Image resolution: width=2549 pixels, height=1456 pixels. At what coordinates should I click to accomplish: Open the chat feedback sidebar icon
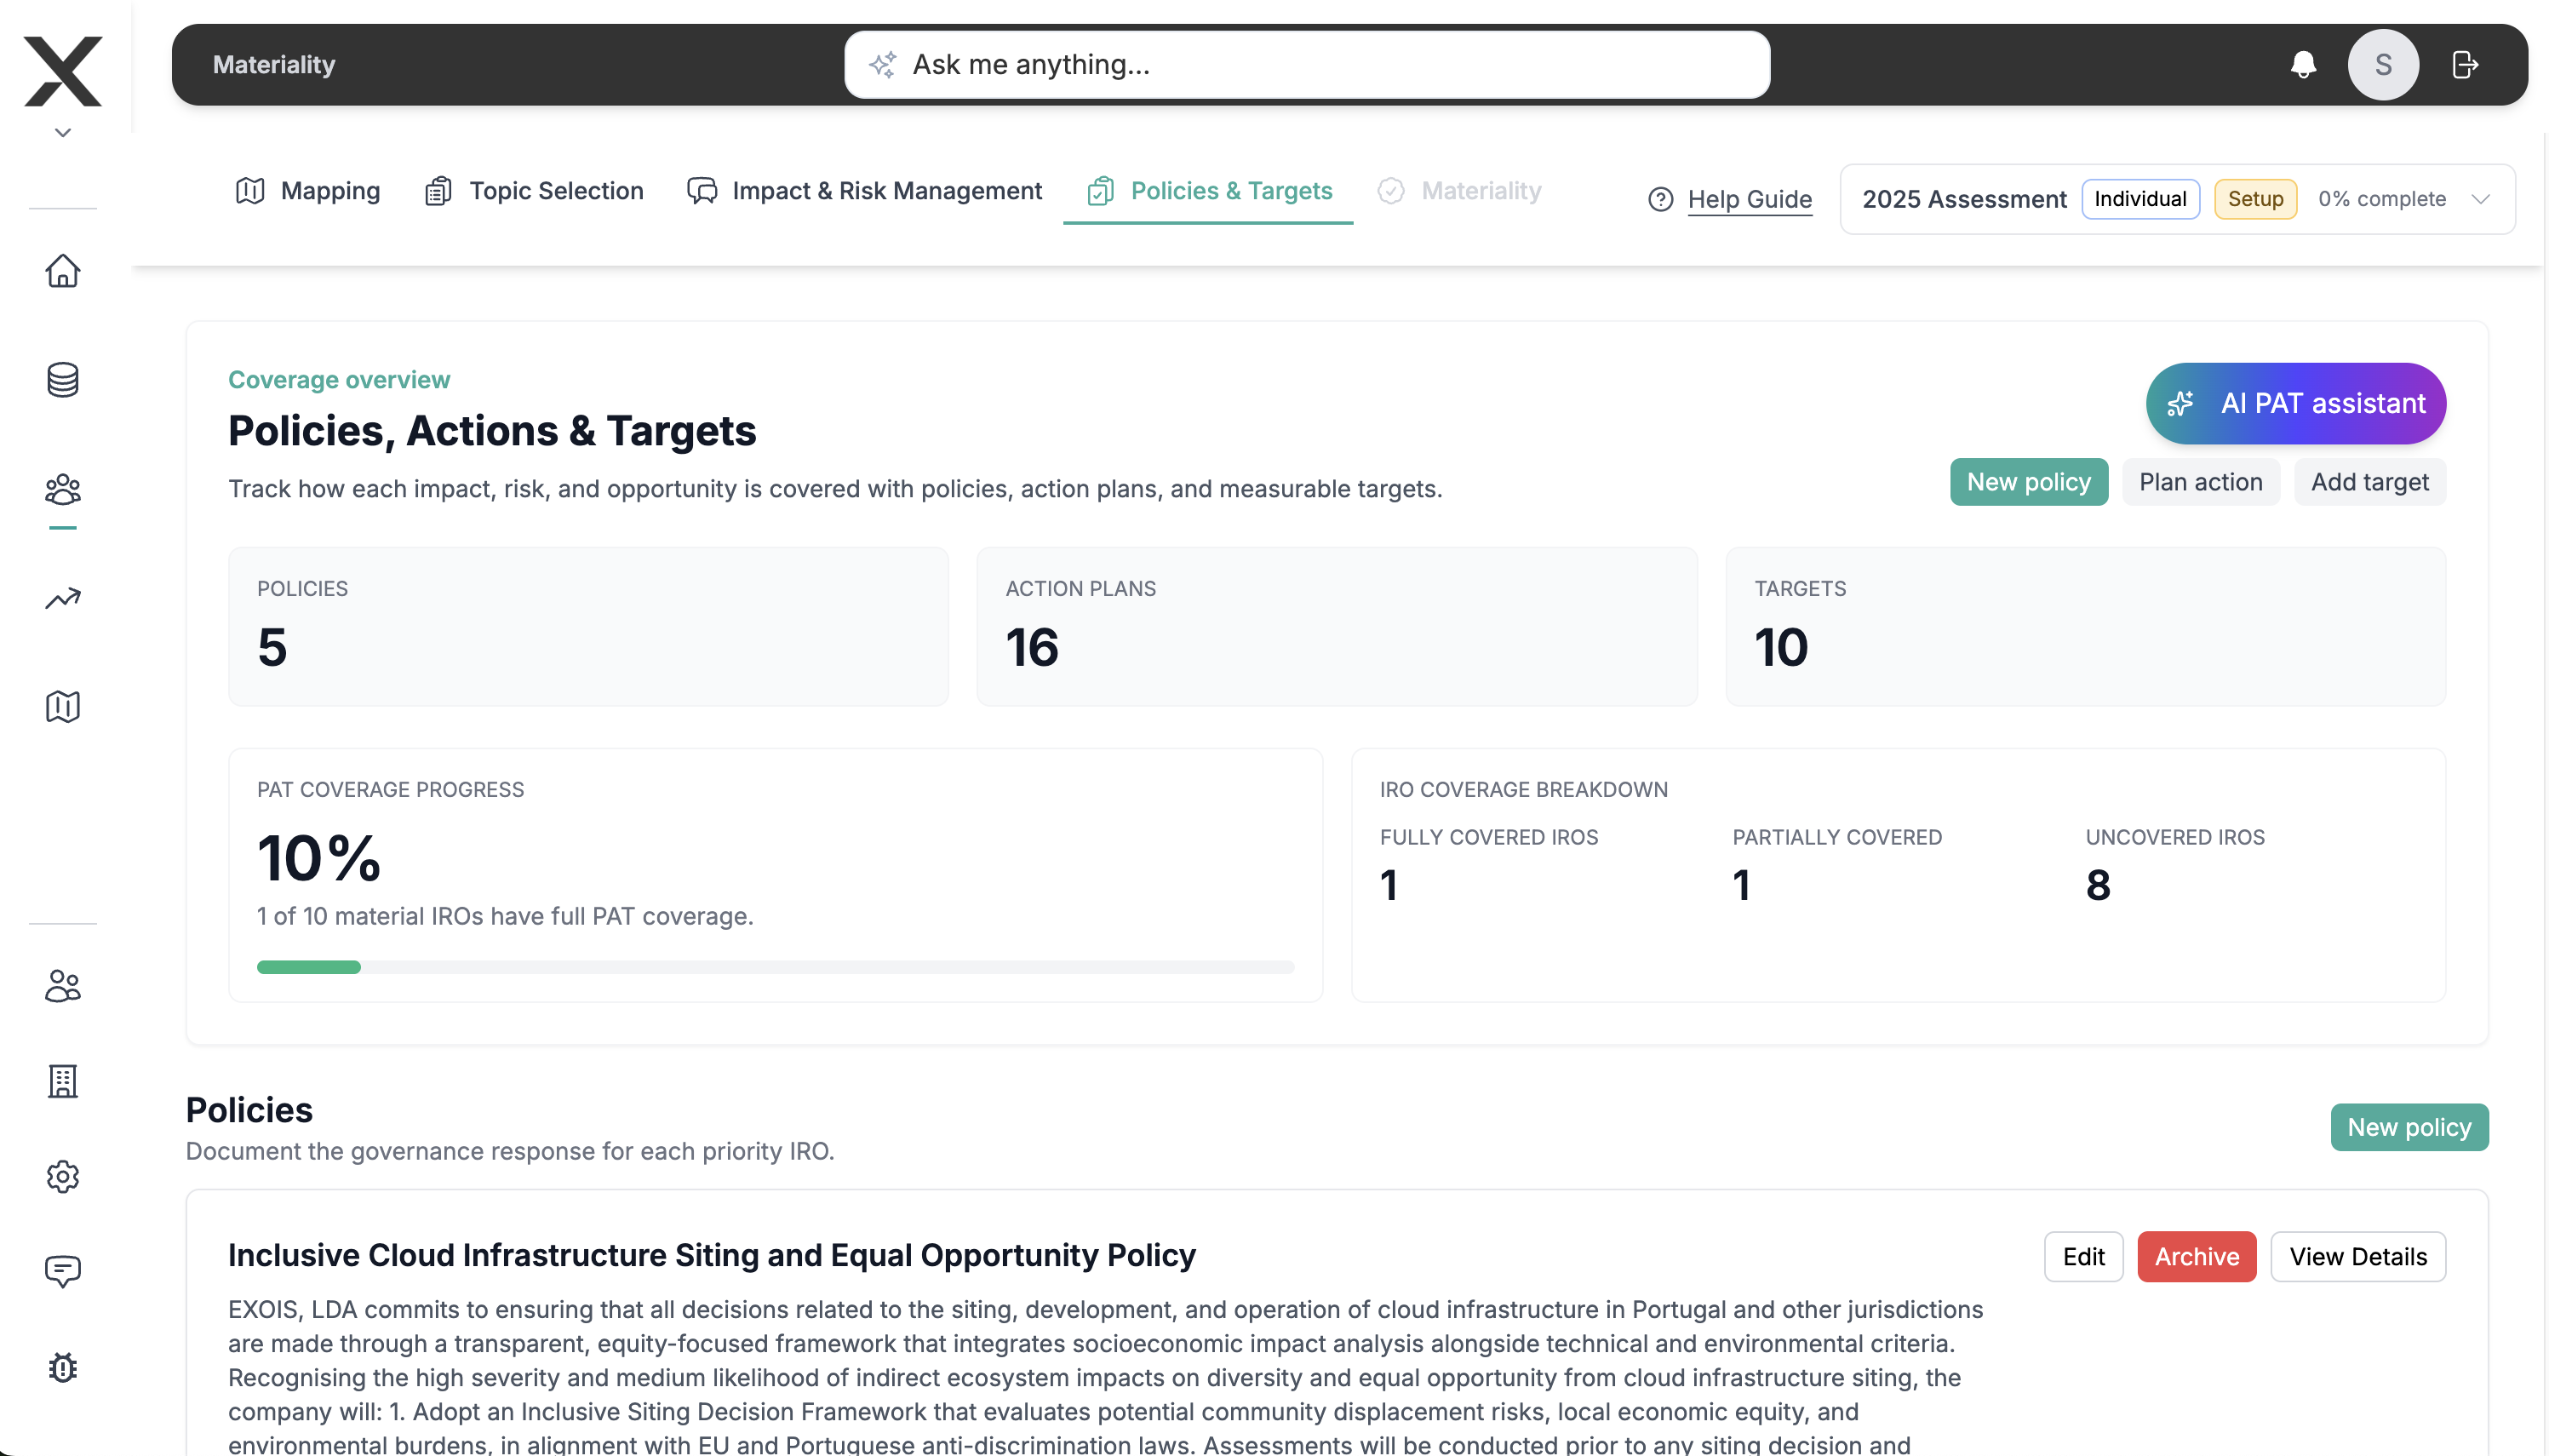click(62, 1271)
